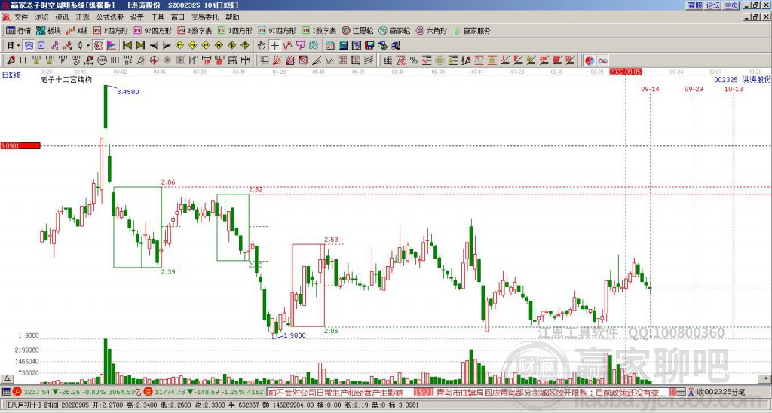Select the zigzag wave line tool

point(329,60)
